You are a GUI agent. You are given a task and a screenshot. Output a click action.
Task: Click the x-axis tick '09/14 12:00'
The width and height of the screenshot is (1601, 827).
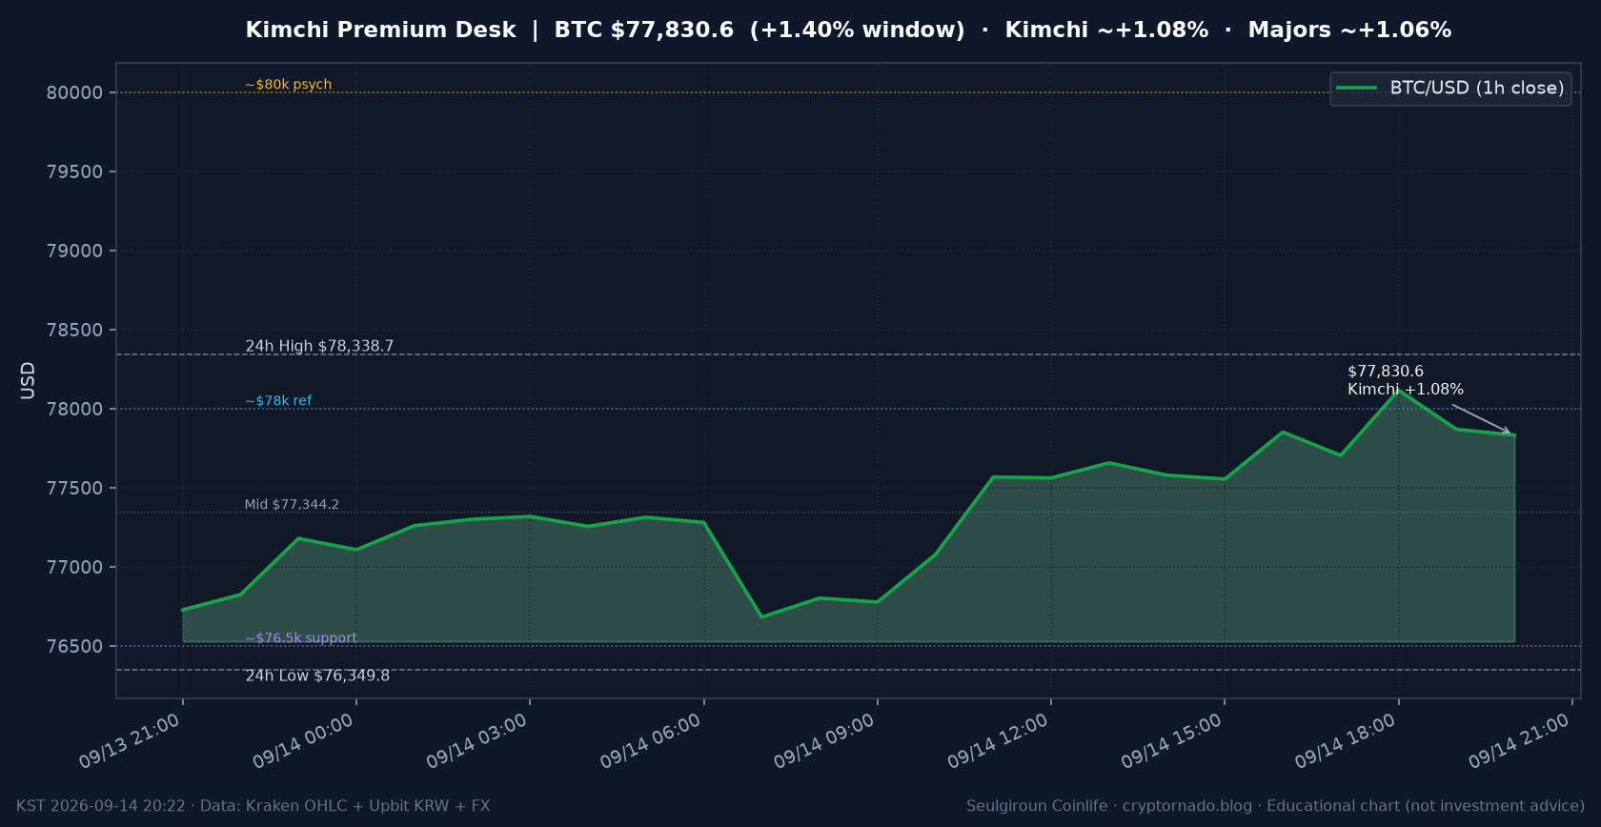(998, 741)
